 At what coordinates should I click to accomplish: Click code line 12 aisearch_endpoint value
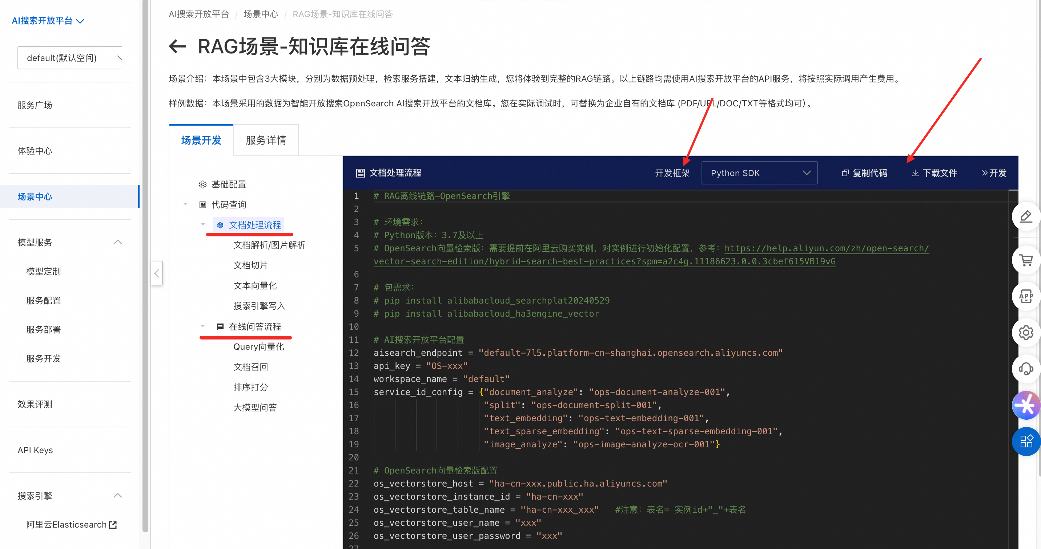point(630,353)
